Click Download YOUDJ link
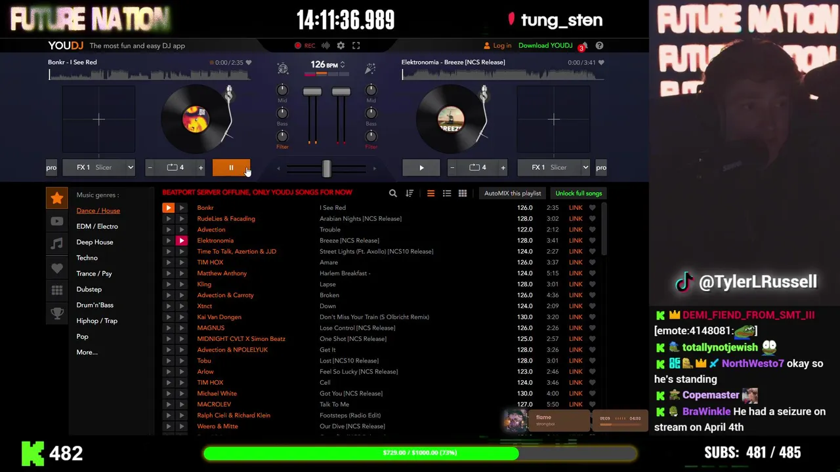The height and width of the screenshot is (472, 840). [545, 46]
